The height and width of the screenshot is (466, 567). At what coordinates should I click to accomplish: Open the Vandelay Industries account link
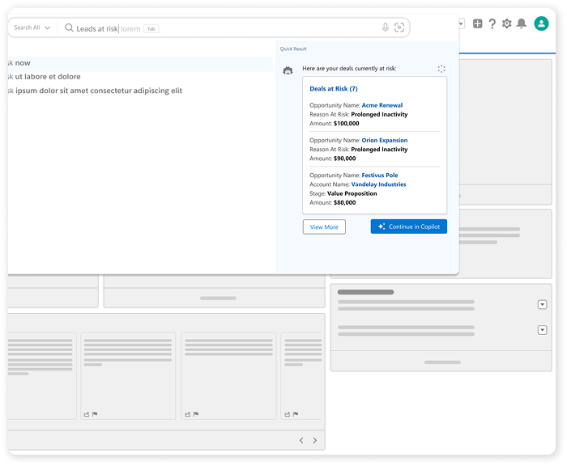(378, 184)
